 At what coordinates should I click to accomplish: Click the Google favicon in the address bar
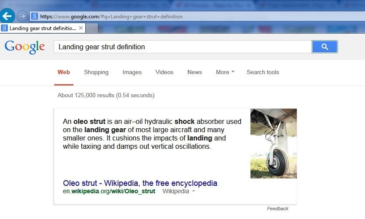click(35, 16)
